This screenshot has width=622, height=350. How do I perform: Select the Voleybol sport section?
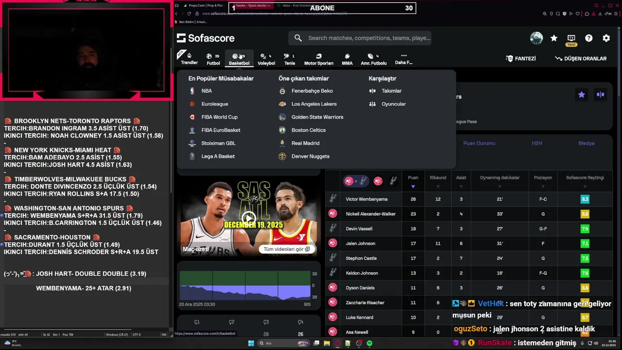coord(266,59)
